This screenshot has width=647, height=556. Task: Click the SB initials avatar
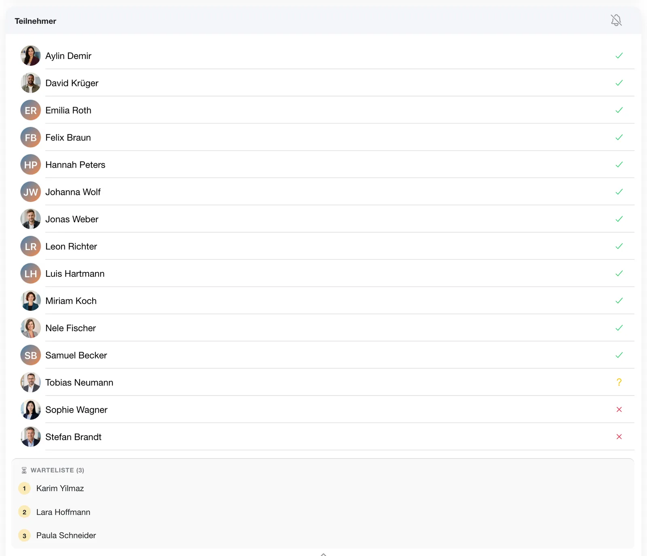tap(31, 355)
